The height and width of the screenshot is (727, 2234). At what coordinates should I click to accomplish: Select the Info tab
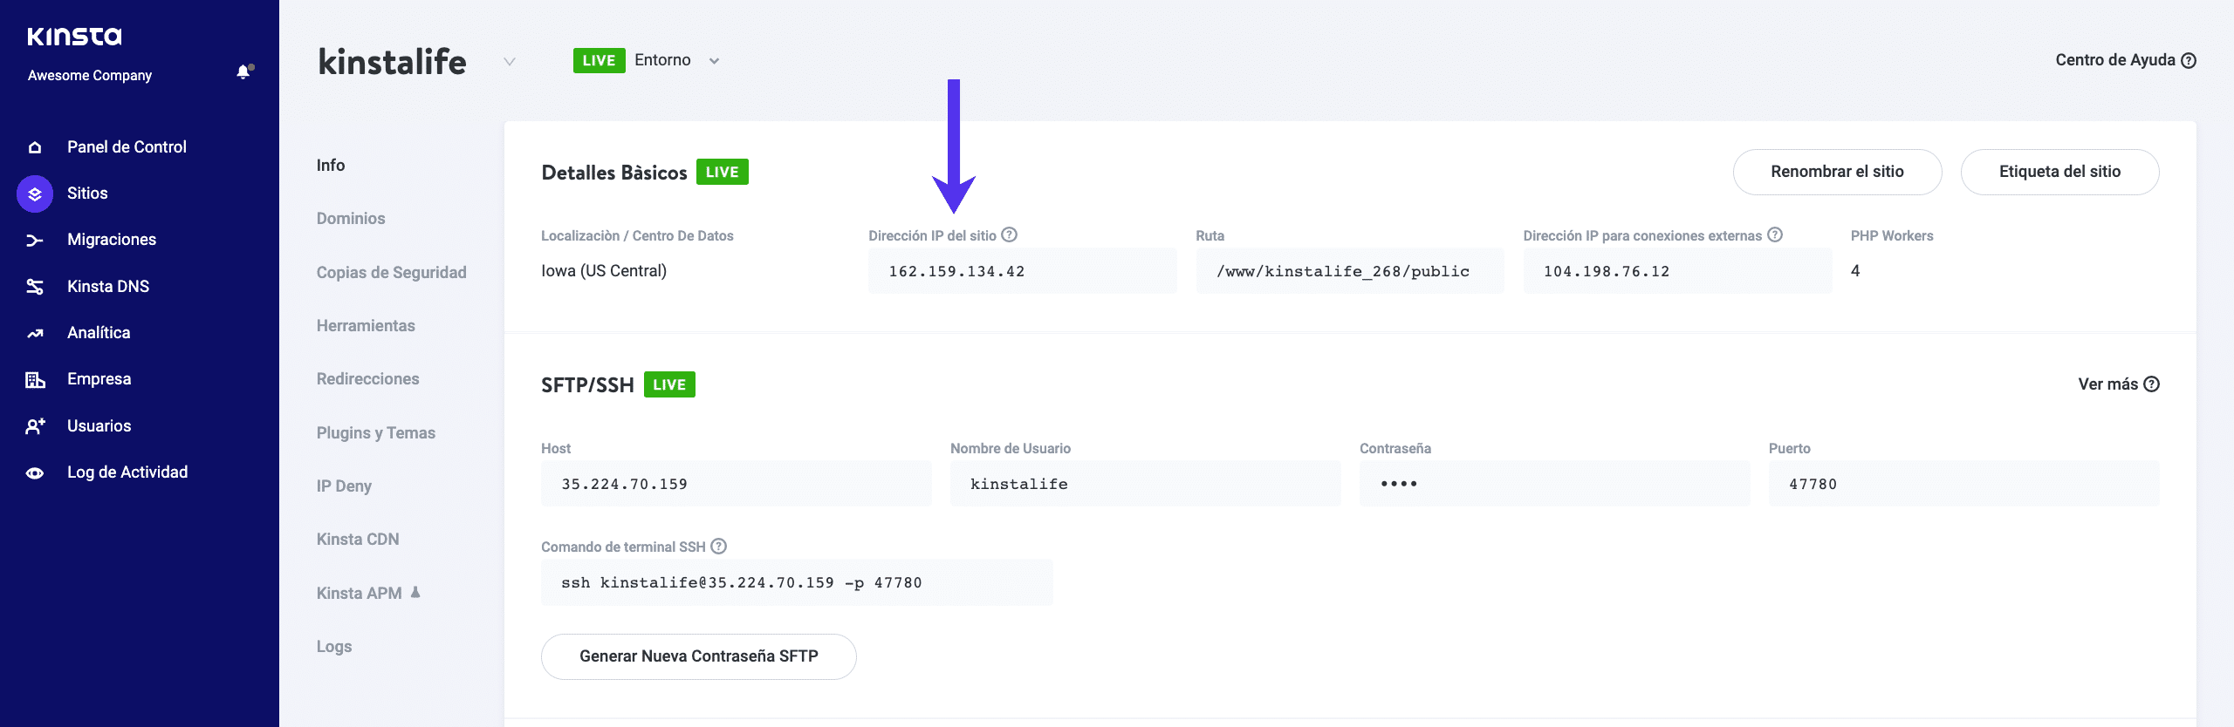click(331, 166)
